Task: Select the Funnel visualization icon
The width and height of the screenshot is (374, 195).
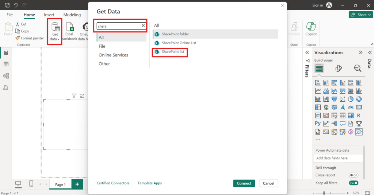Action: click(334, 99)
